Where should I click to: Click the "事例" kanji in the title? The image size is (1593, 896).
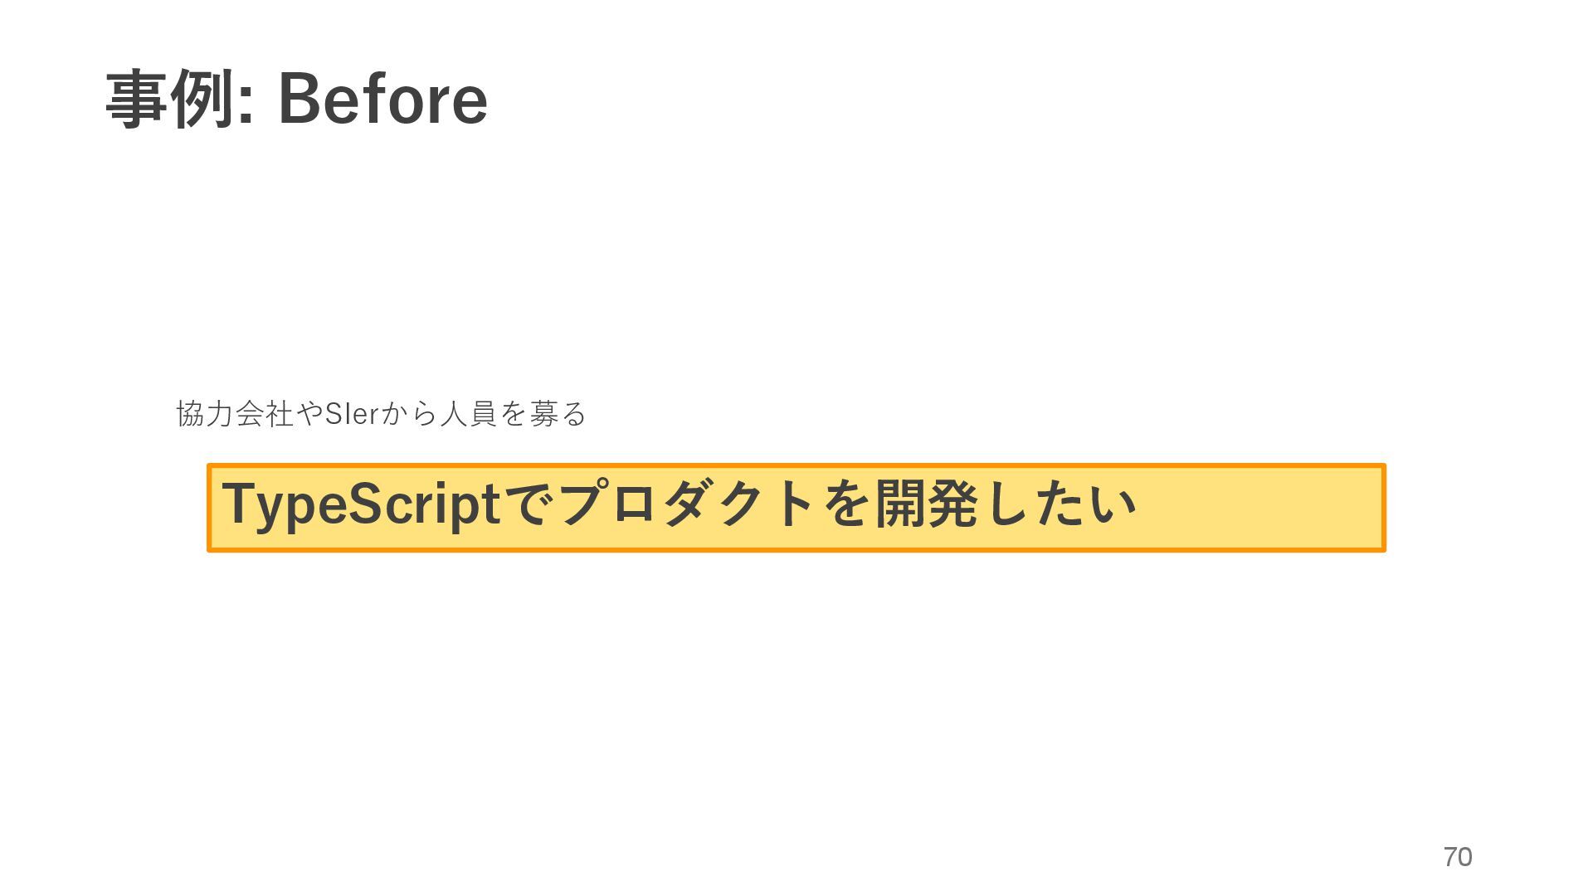click(169, 100)
